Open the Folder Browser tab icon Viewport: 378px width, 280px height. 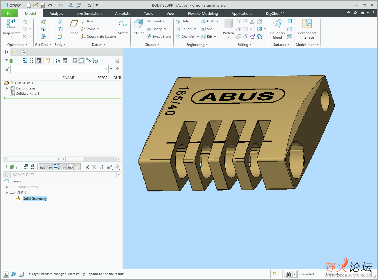[15, 52]
